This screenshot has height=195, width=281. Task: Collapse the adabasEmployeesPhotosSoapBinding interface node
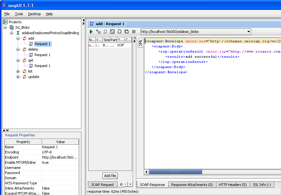click(x=12, y=33)
